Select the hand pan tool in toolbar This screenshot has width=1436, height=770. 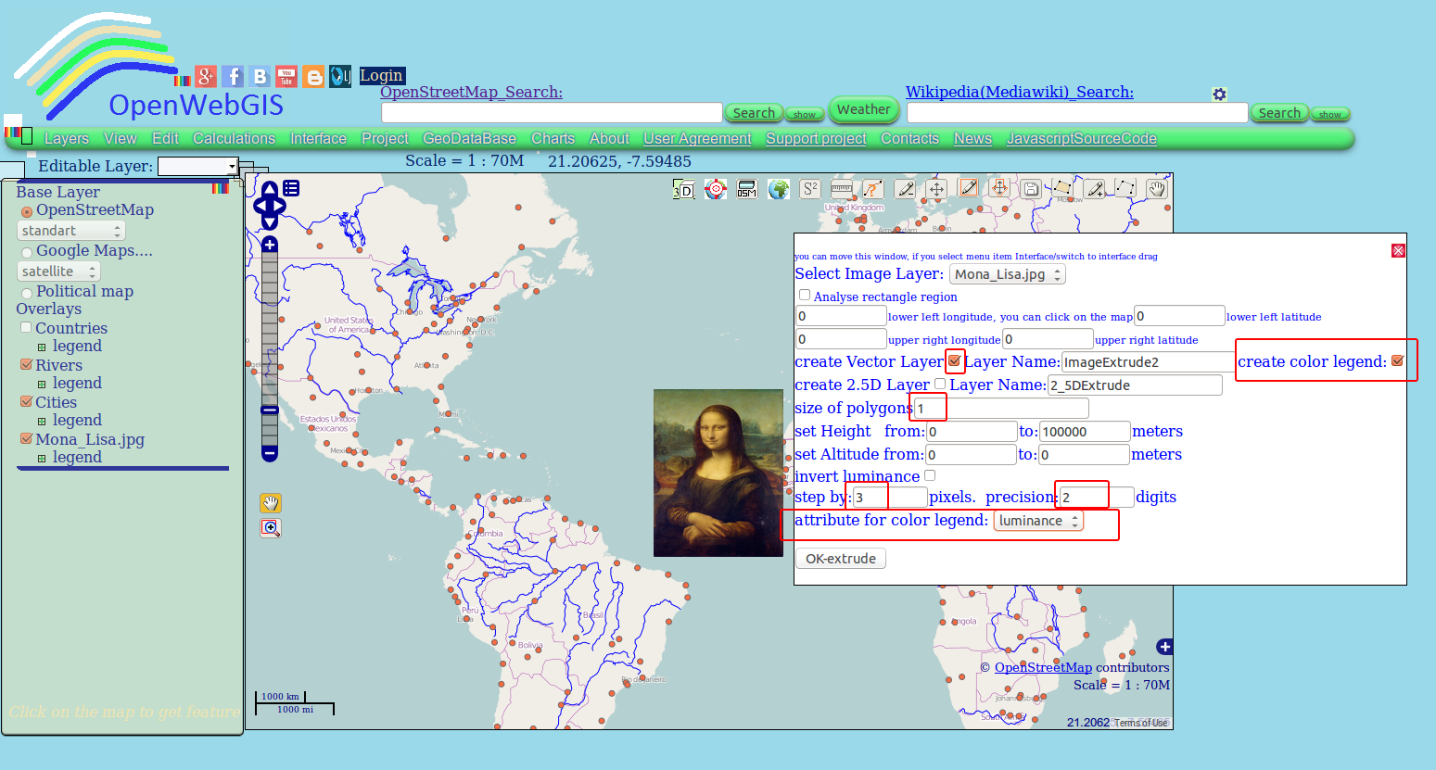tap(1157, 189)
